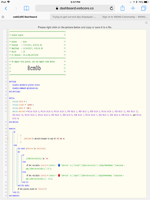Click the 'for each' statement line
The height and width of the screenshot is (200, 150).
(x=32, y=148)
